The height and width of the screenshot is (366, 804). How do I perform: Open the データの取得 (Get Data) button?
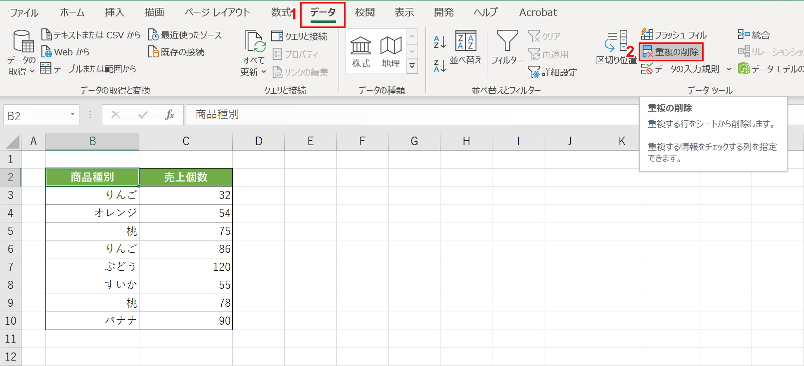pyautogui.click(x=22, y=52)
